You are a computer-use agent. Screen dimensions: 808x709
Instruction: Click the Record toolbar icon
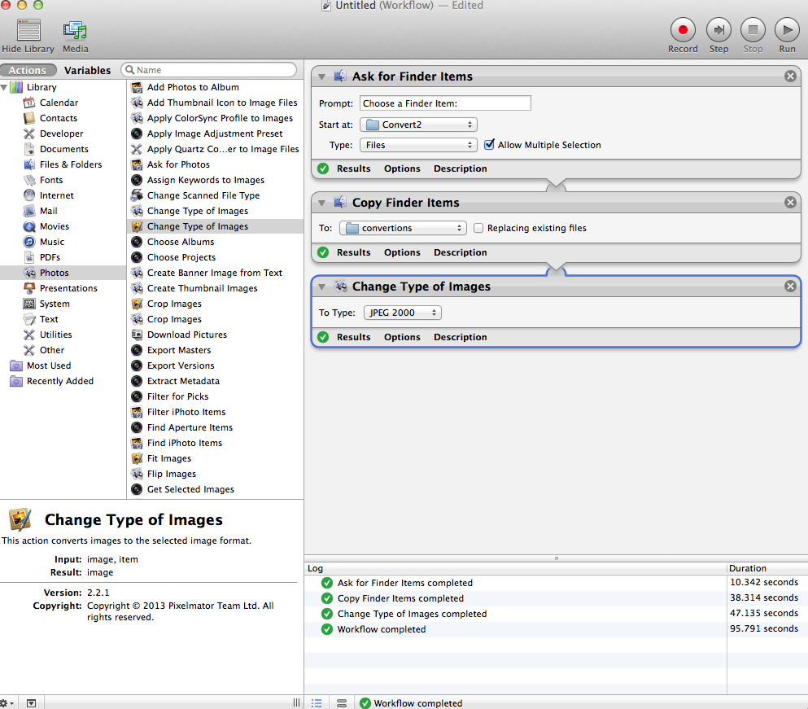[683, 31]
